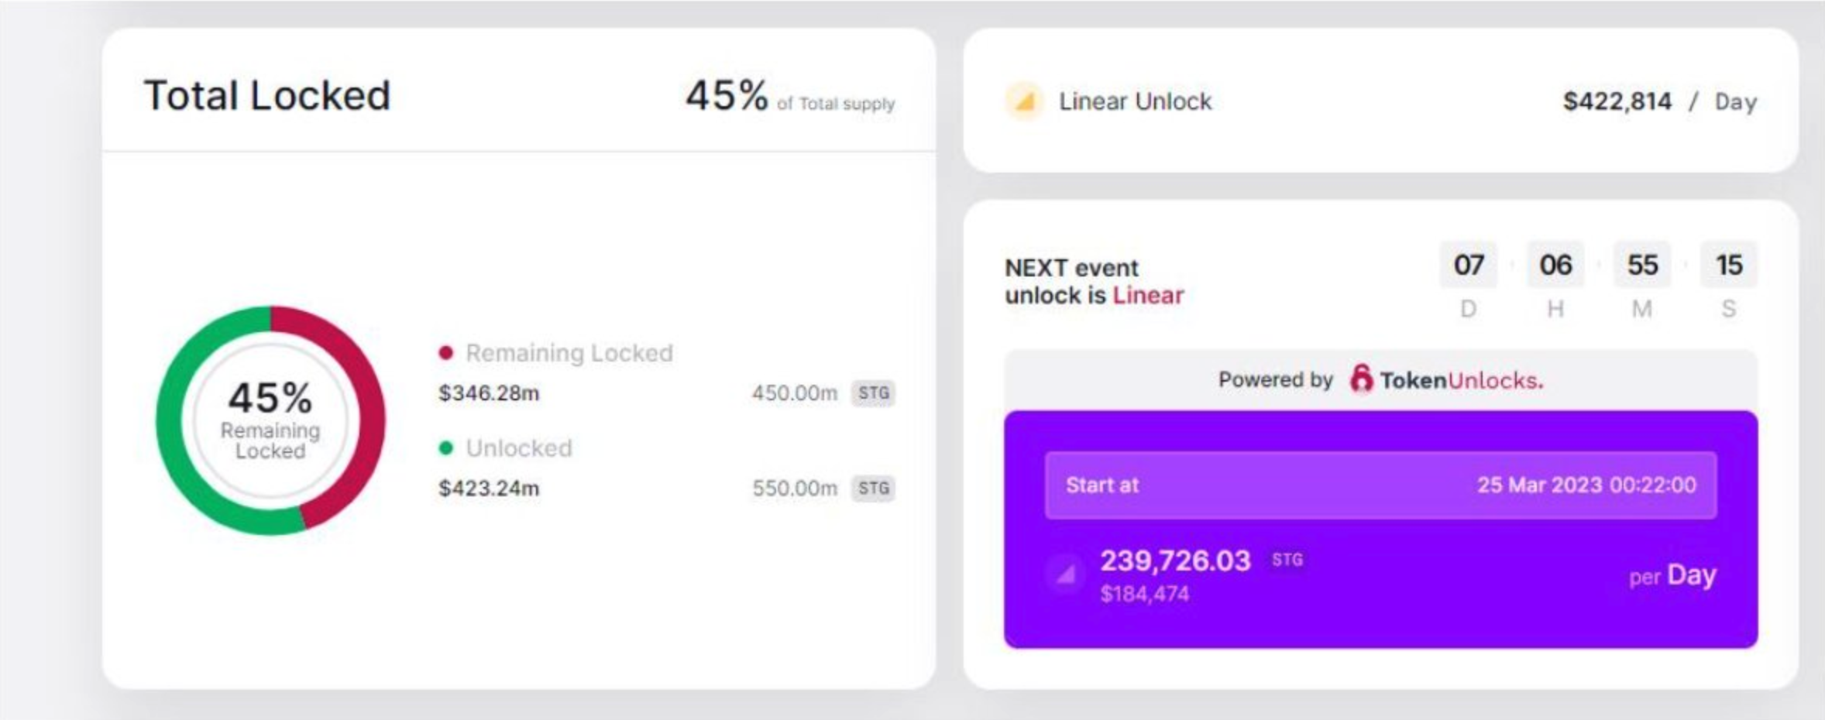The height and width of the screenshot is (720, 1825).
Task: Click the Start at date row
Action: [x=1380, y=485]
